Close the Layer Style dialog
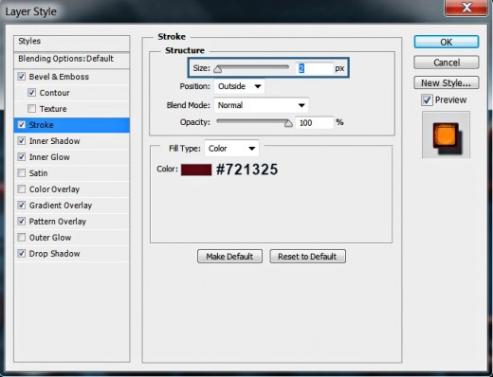493x377 pixels. pyautogui.click(x=466, y=8)
